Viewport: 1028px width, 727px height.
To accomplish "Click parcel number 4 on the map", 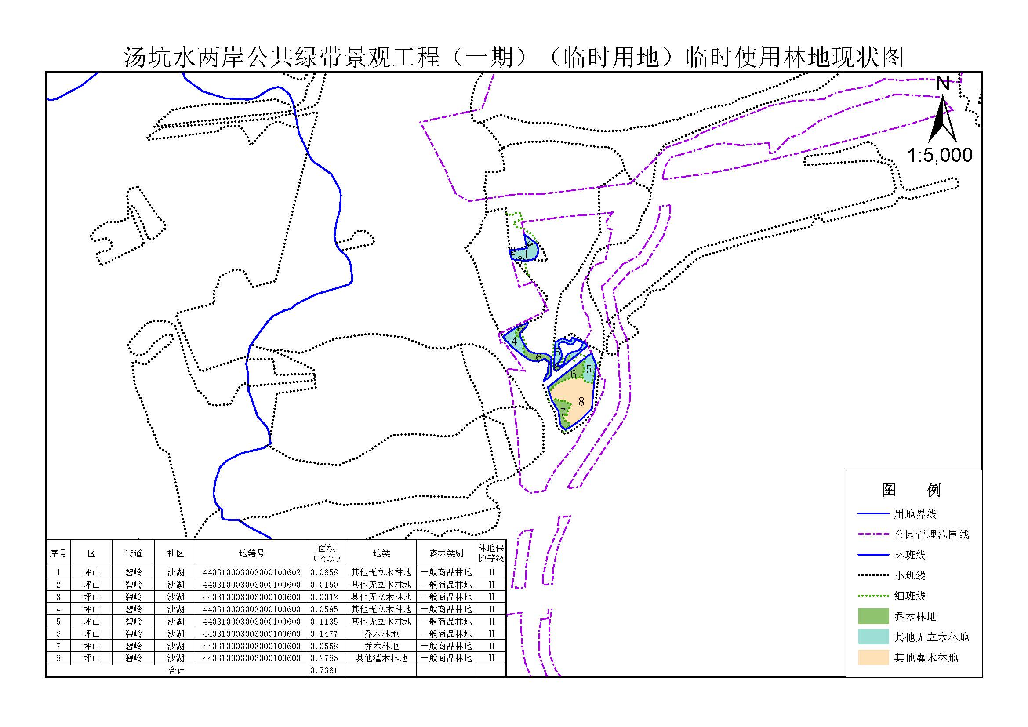I will coord(514,342).
